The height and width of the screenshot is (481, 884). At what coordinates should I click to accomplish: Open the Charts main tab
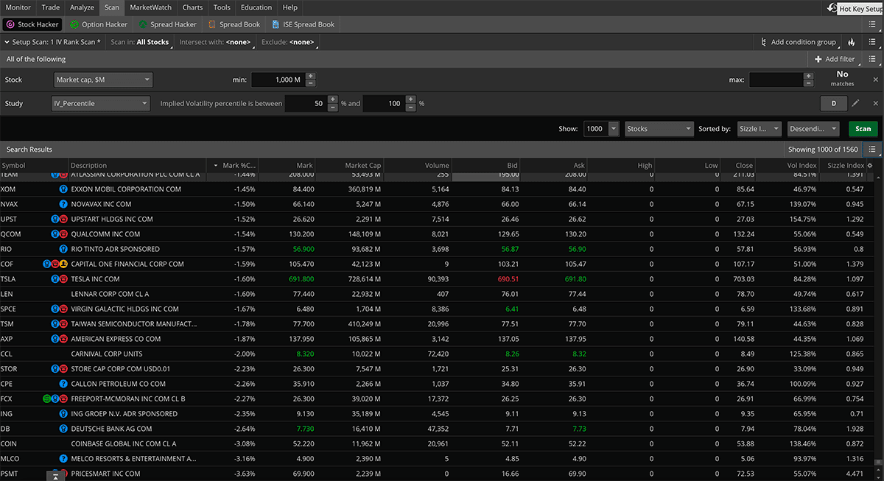coord(192,7)
